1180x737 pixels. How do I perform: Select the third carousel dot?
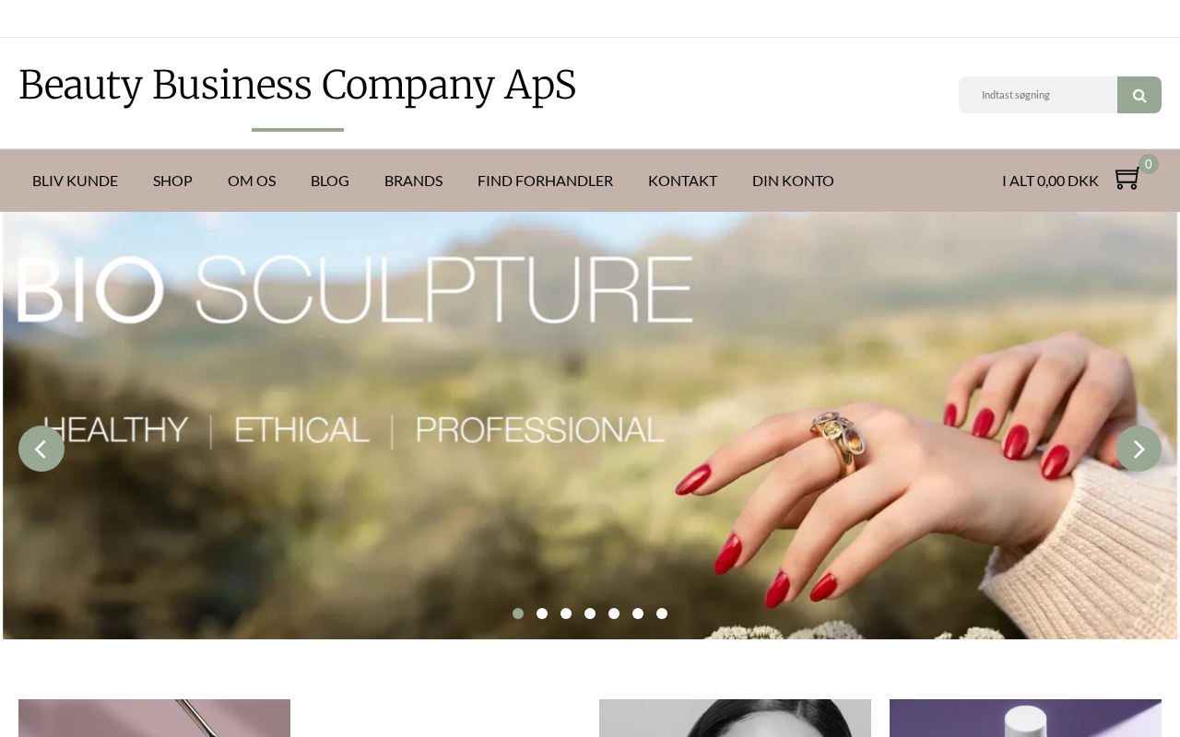[x=566, y=614]
